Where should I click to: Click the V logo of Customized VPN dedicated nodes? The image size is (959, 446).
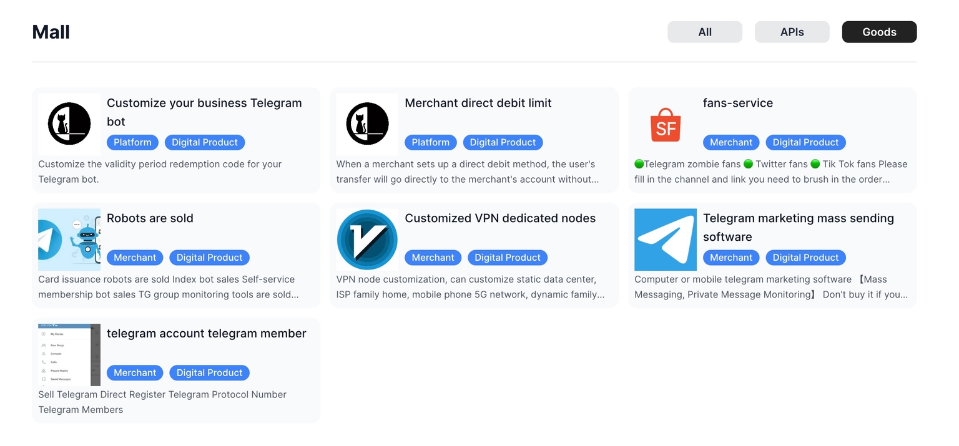tap(367, 240)
